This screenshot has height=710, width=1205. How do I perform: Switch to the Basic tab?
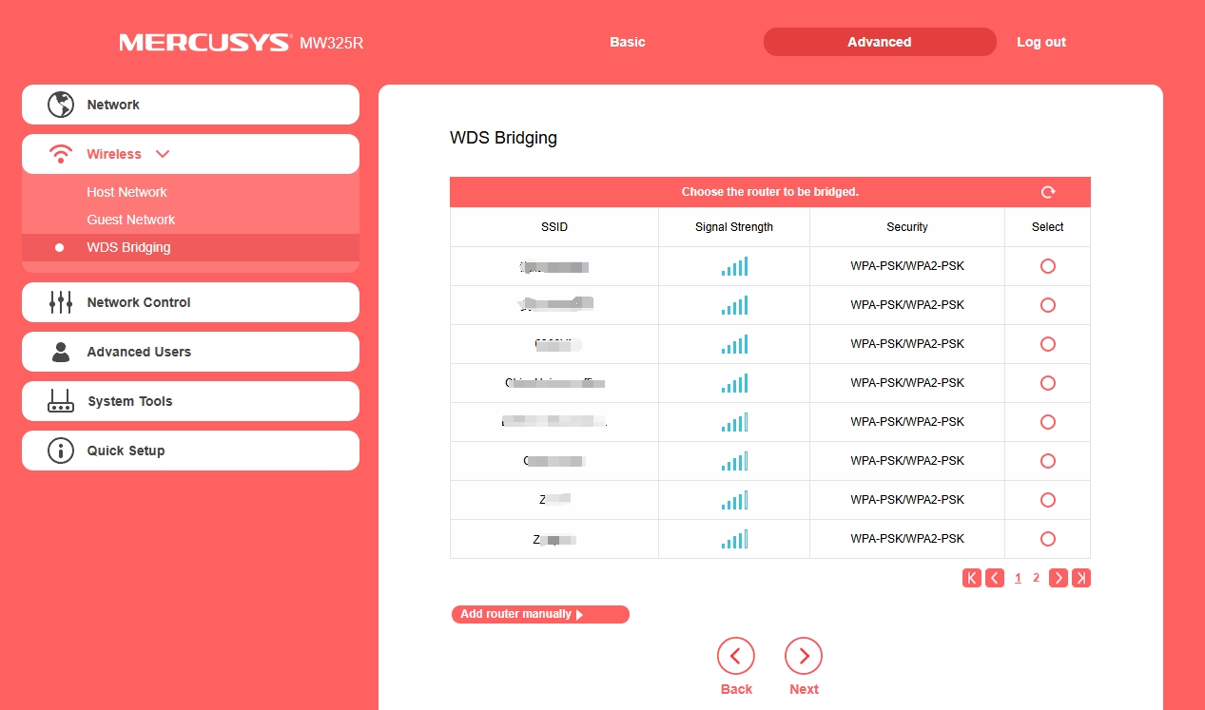628,42
